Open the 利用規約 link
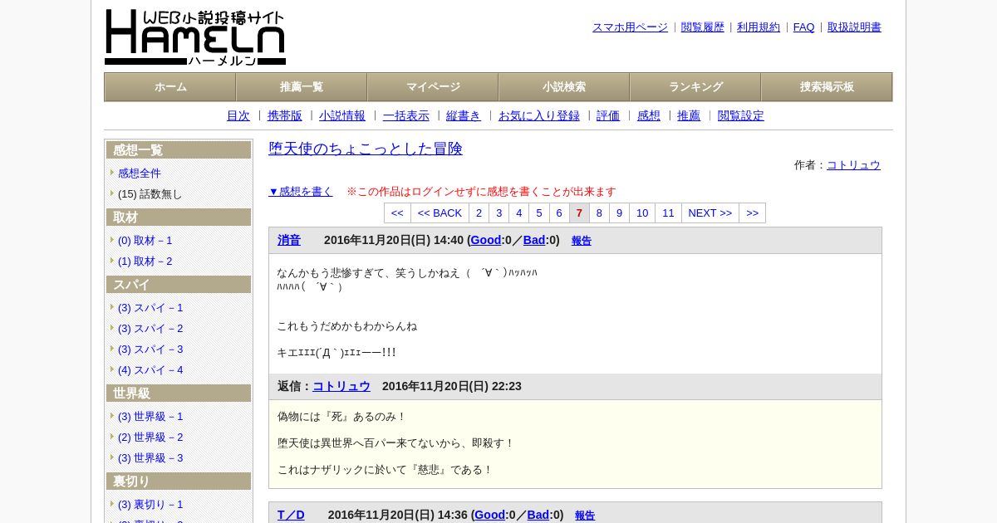The width and height of the screenshot is (997, 523). click(x=759, y=27)
